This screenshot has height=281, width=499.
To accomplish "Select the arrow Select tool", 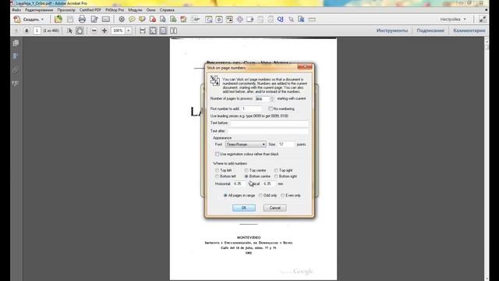I will [x=69, y=30].
